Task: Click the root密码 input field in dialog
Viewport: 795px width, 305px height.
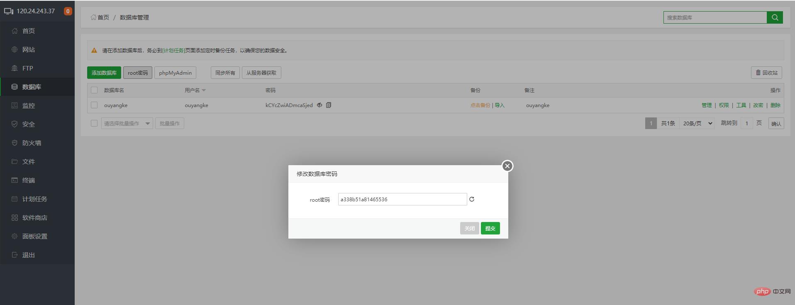Action: (x=402, y=199)
